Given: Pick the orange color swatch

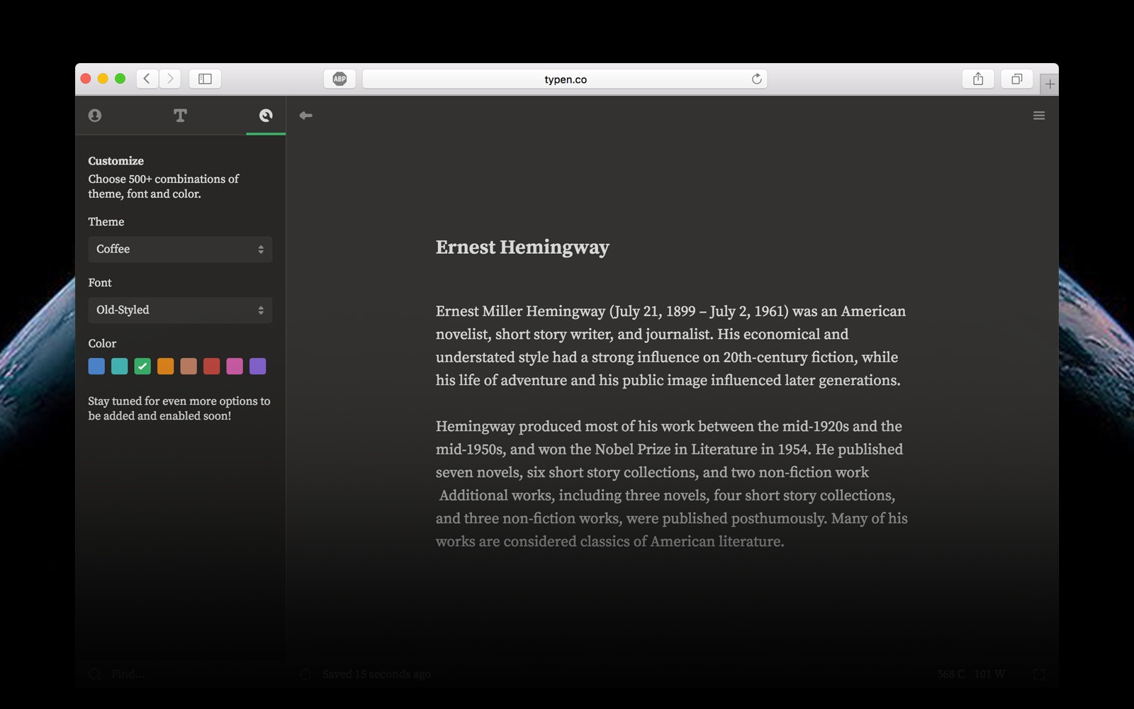Looking at the screenshot, I should coord(165,366).
